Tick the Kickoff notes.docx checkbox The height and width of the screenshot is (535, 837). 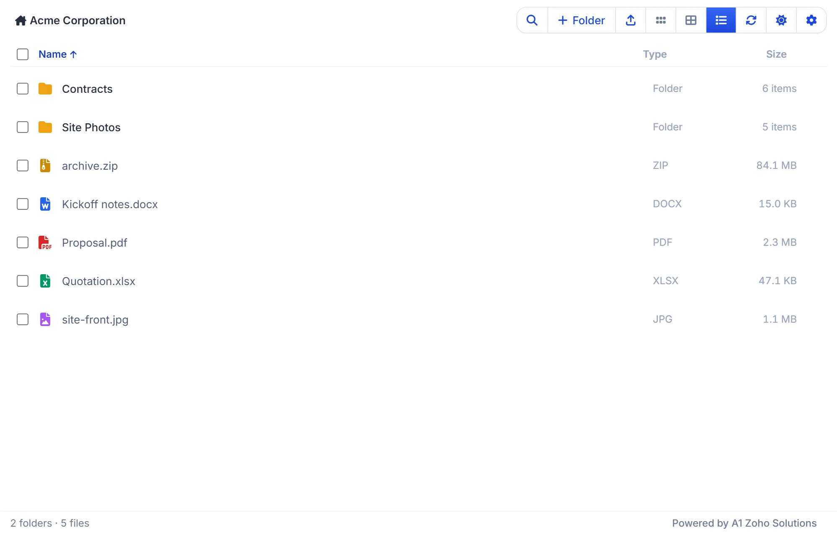point(23,204)
